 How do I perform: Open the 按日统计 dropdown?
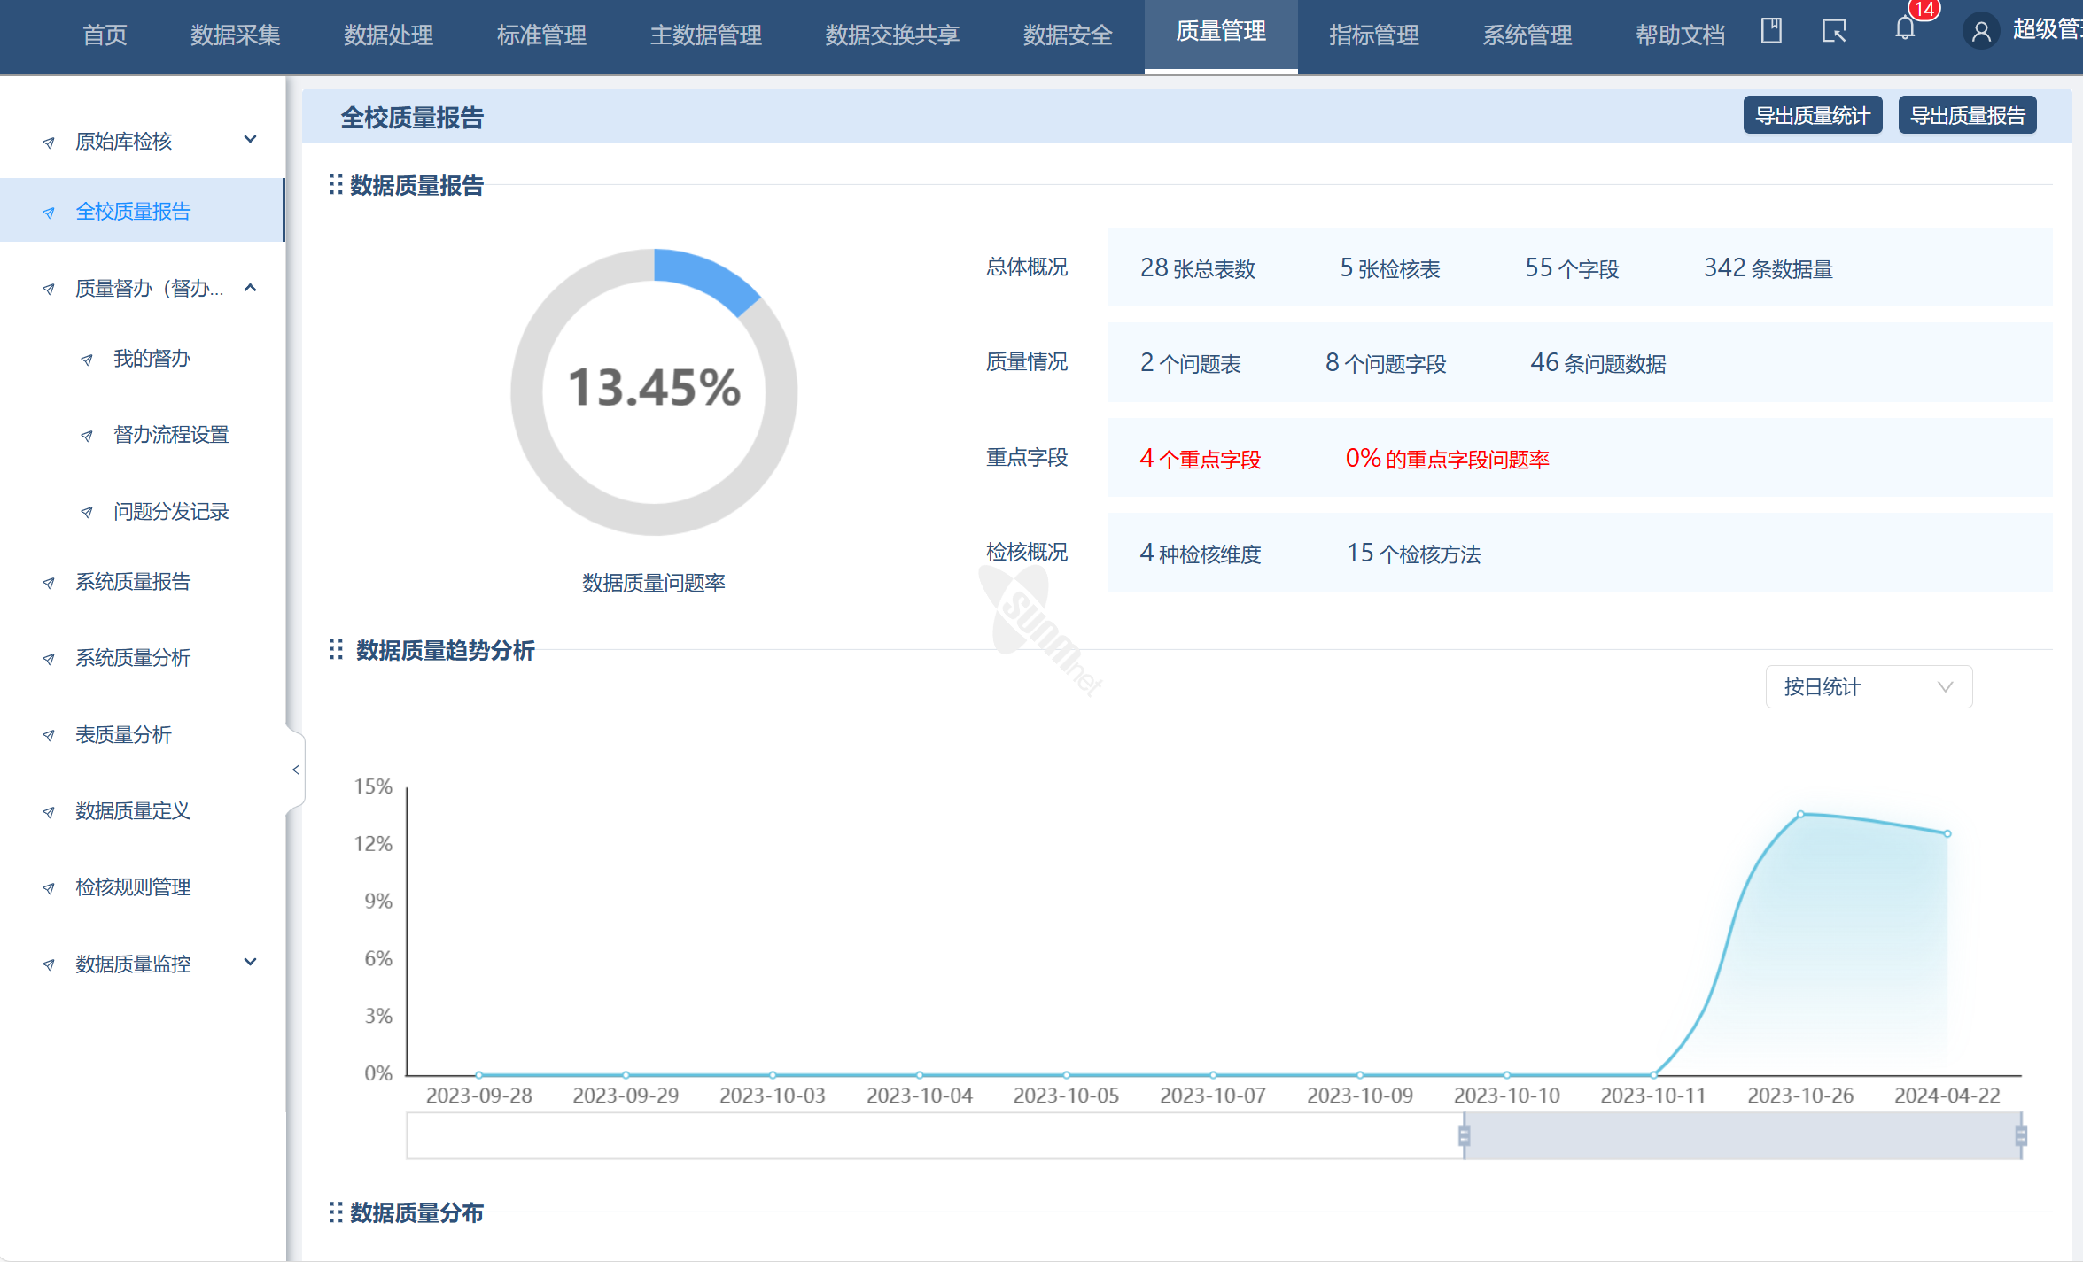point(1869,687)
